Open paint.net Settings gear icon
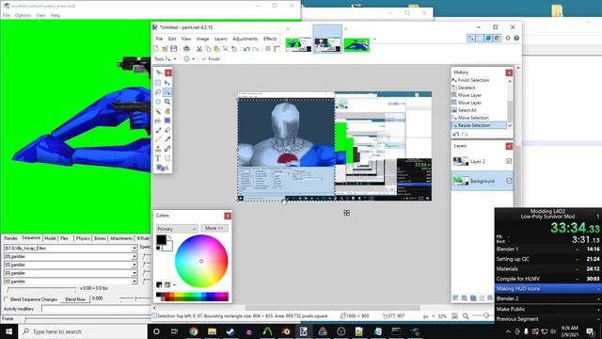This screenshot has height=339, width=602. pos(508,38)
